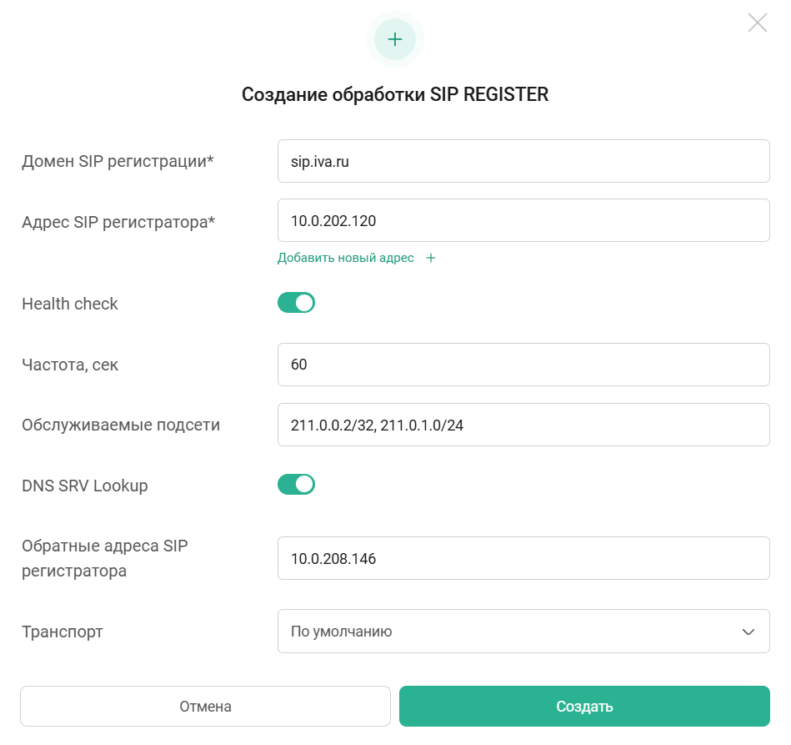Click the Обратные адреса SIP регистратора field
791x745 pixels.
pos(523,558)
